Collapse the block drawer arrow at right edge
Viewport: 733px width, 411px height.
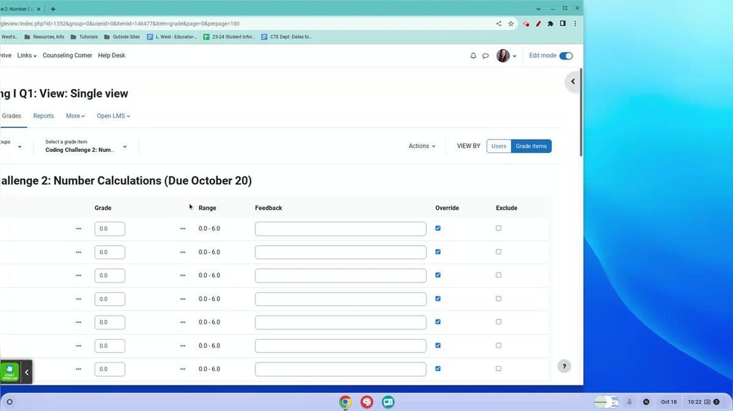pos(573,81)
